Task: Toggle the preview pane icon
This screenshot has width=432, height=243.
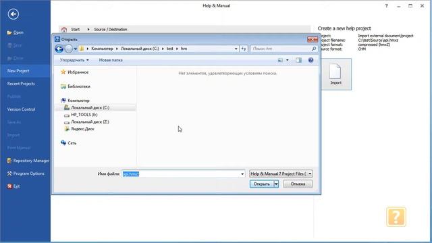Action: (298, 60)
